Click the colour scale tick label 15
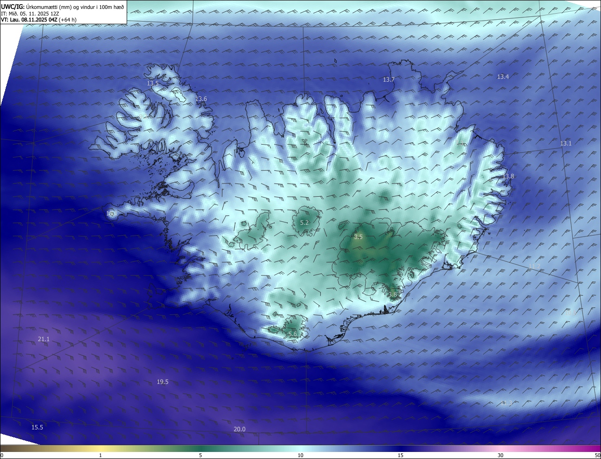The image size is (601, 459). point(401,455)
